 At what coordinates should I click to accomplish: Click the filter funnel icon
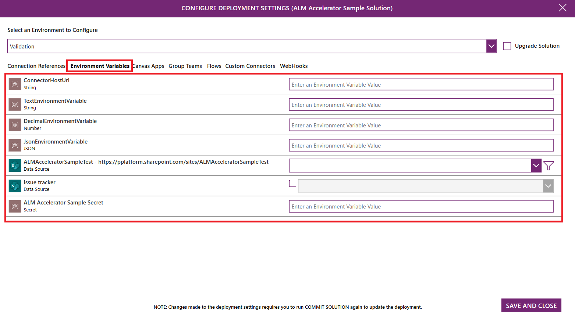(x=549, y=166)
